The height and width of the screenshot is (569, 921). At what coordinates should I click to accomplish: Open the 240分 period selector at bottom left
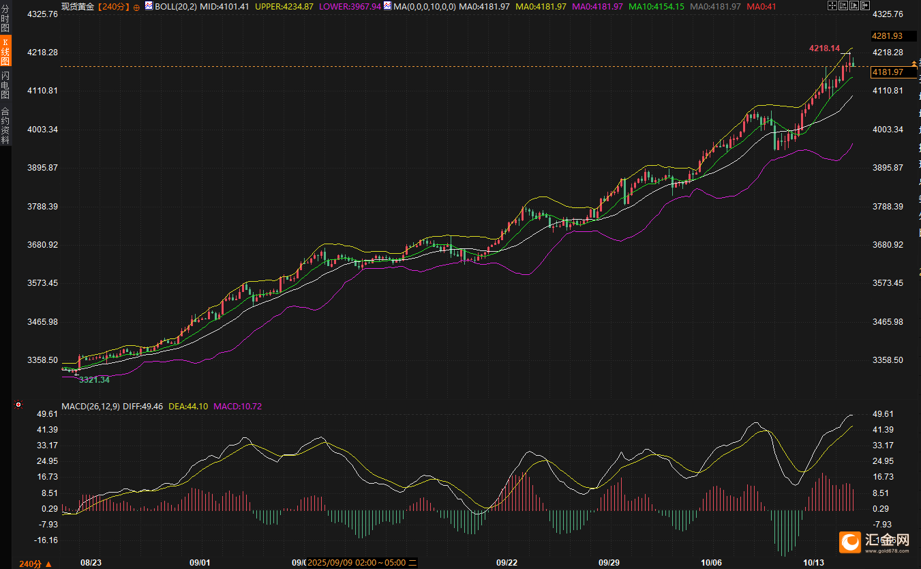tap(35, 564)
